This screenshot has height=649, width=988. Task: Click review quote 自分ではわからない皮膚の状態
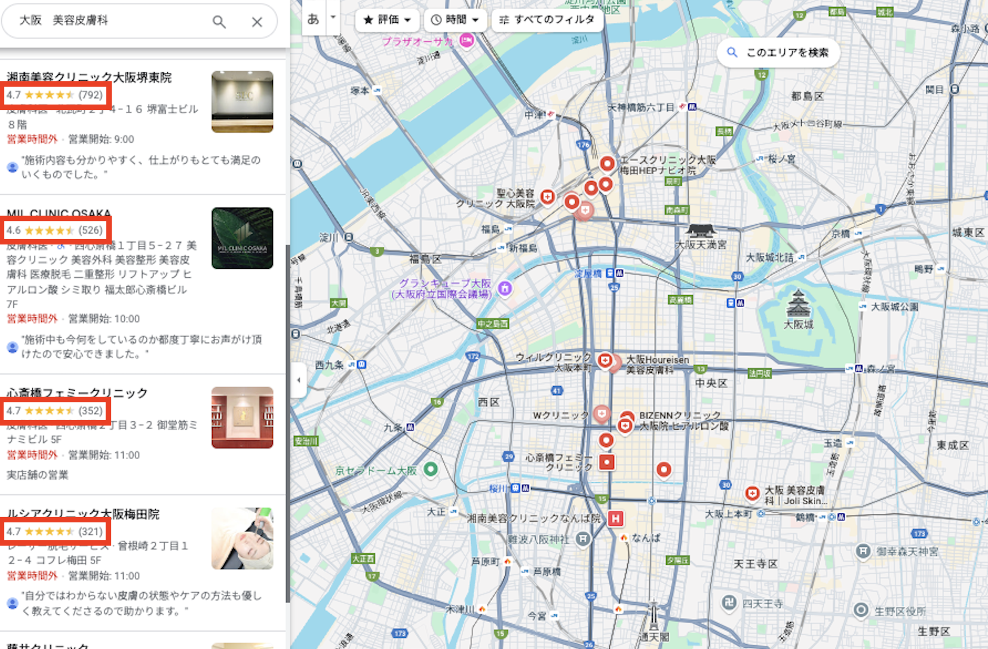point(141,603)
